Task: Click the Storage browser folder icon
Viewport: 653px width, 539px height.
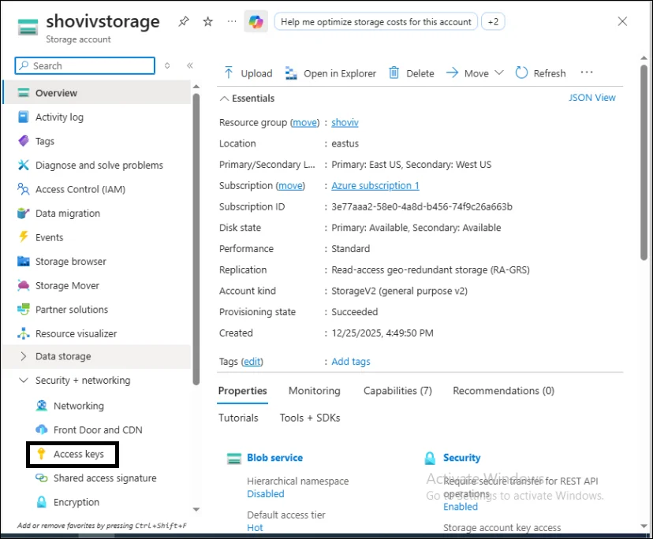Action: pos(24,262)
